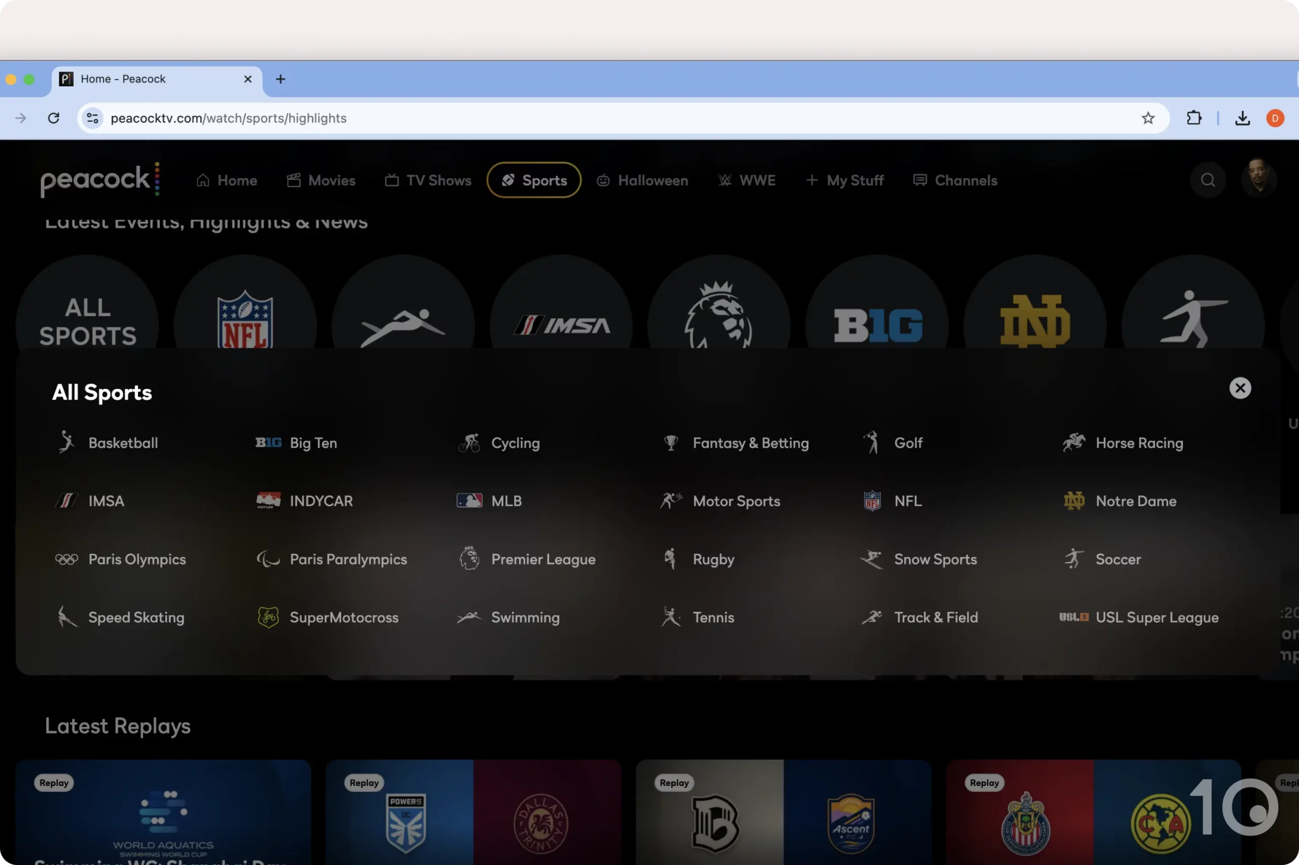Click the Peacock logo
Viewport: 1299px width, 865px height.
(x=100, y=179)
